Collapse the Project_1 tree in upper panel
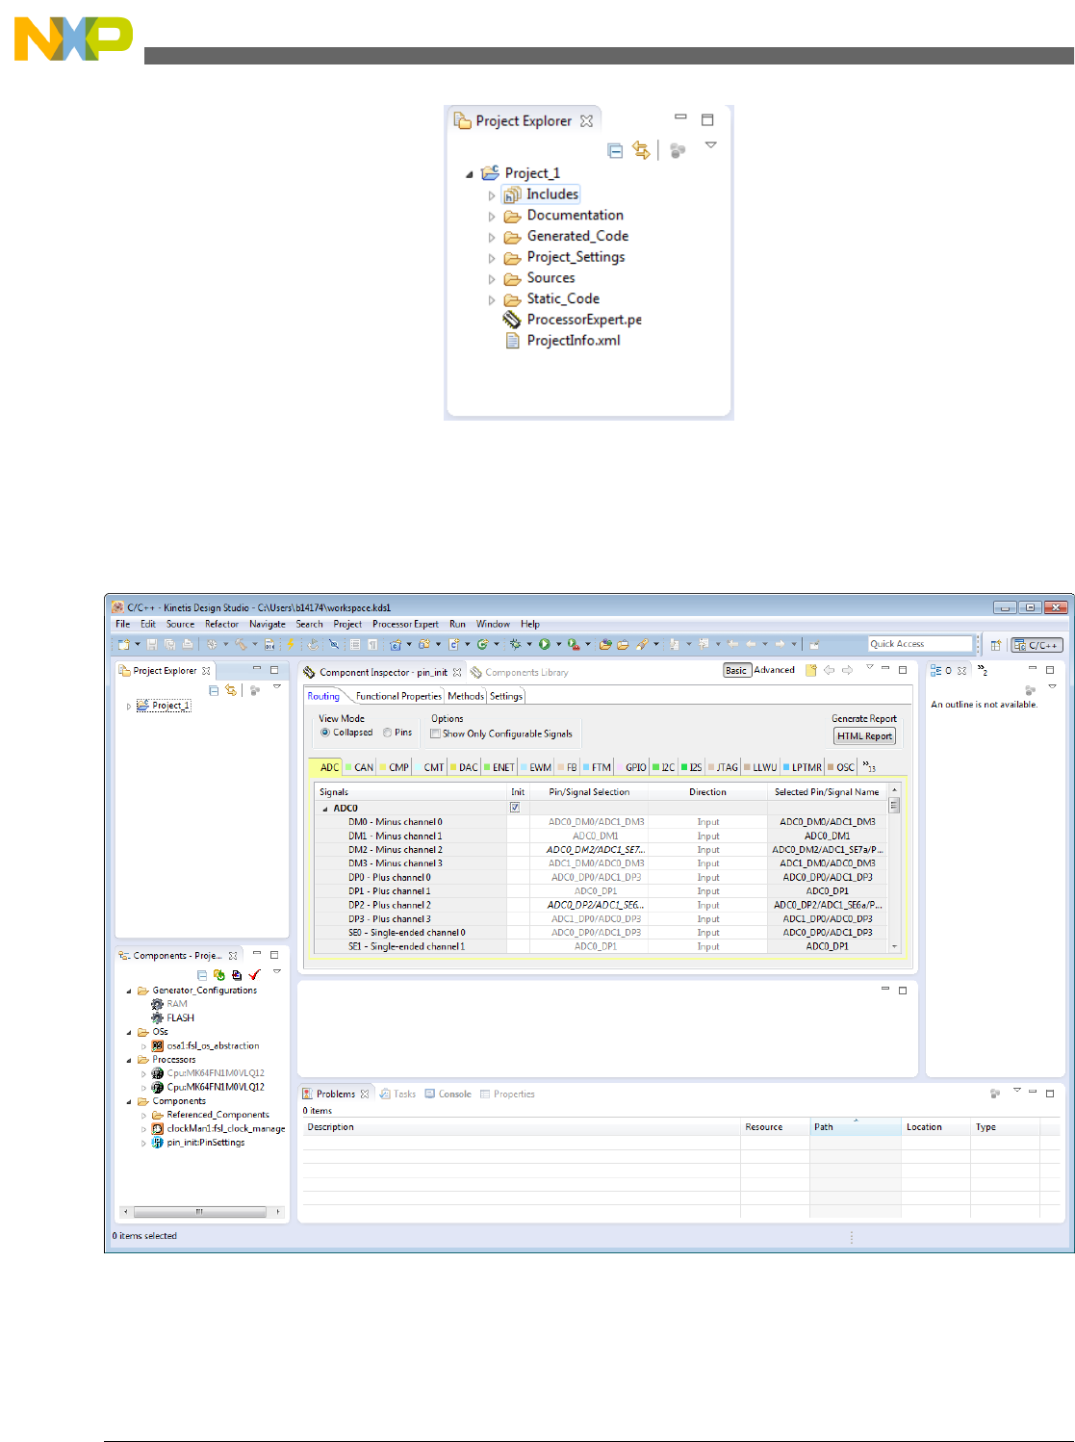This screenshot has width=1075, height=1442. point(470,174)
